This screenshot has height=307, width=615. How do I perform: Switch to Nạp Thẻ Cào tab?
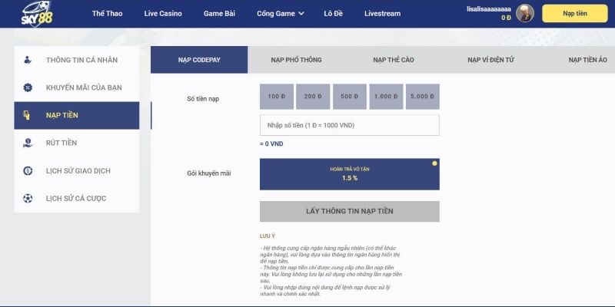(x=394, y=60)
